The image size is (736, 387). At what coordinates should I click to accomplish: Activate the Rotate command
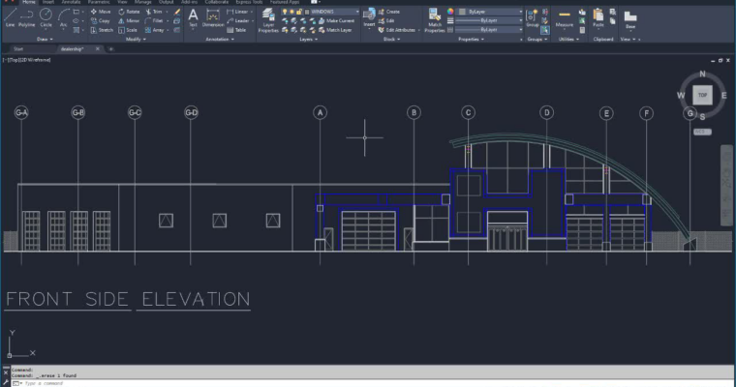coord(129,12)
